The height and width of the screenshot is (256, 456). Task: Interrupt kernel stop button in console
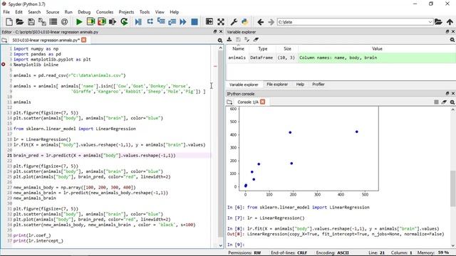click(x=436, y=102)
